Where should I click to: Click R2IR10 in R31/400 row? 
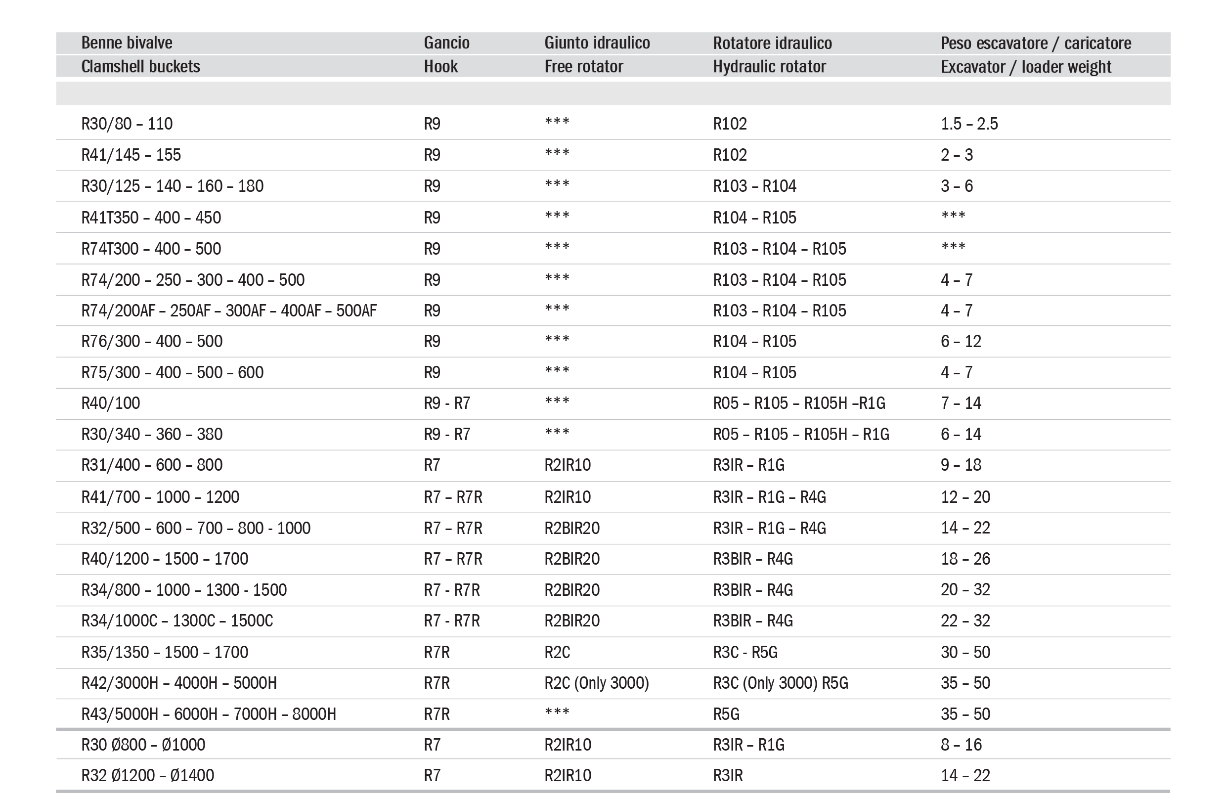coord(567,465)
